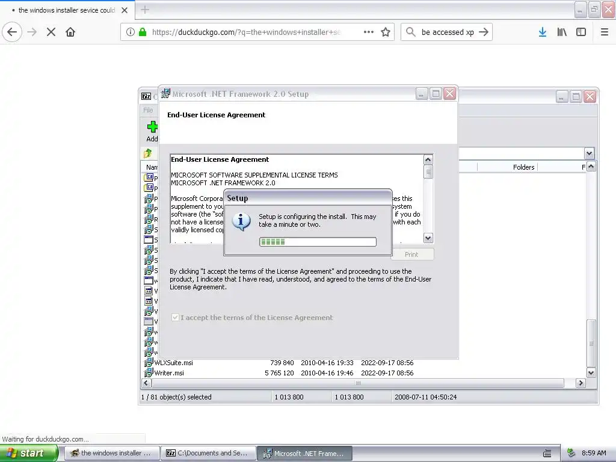
Task: Click the 'be accessed xp' search field
Action: [x=448, y=32]
